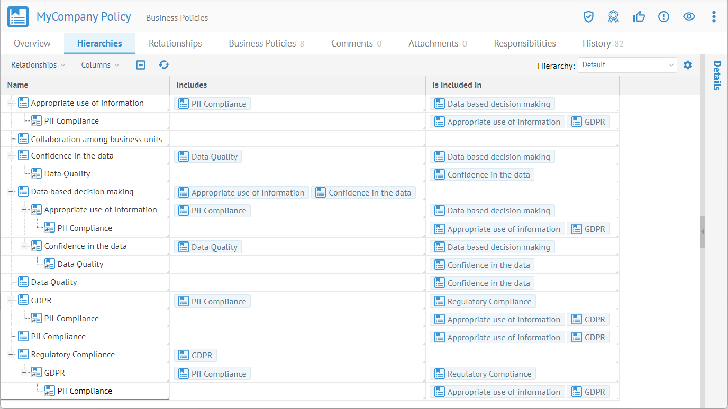Click the thumbs up icon
Image resolution: width=728 pixels, height=409 pixels.
[x=639, y=17]
